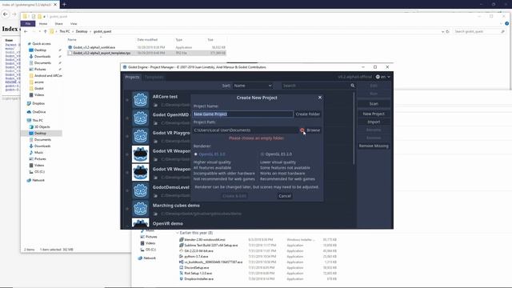Open folder icon under ARCore test path

156,105
